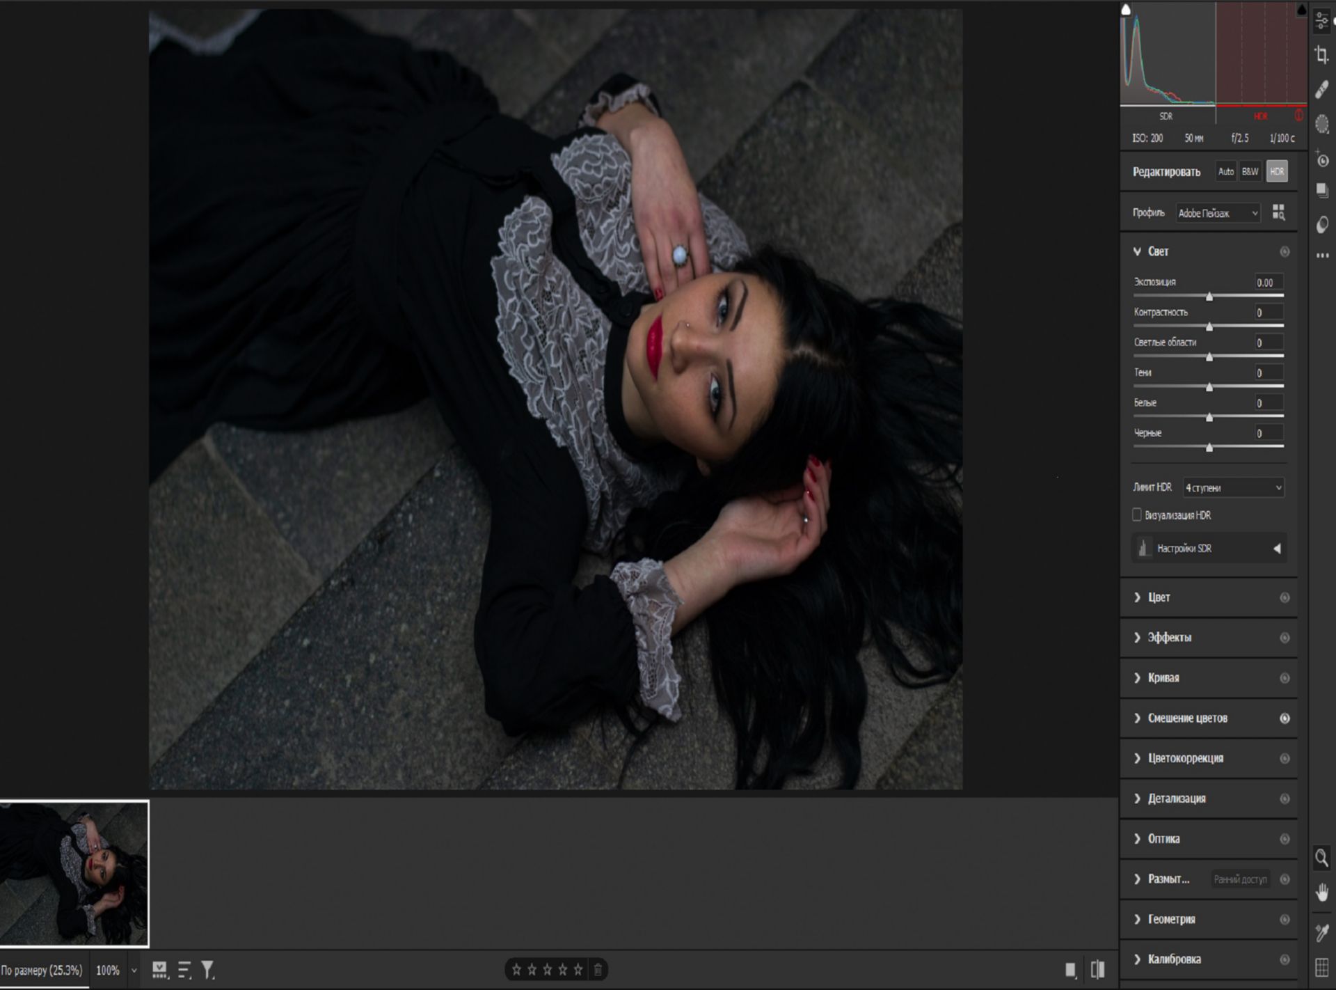The width and height of the screenshot is (1336, 990).
Task: Click the Светлые области slider handle
Action: click(x=1209, y=357)
